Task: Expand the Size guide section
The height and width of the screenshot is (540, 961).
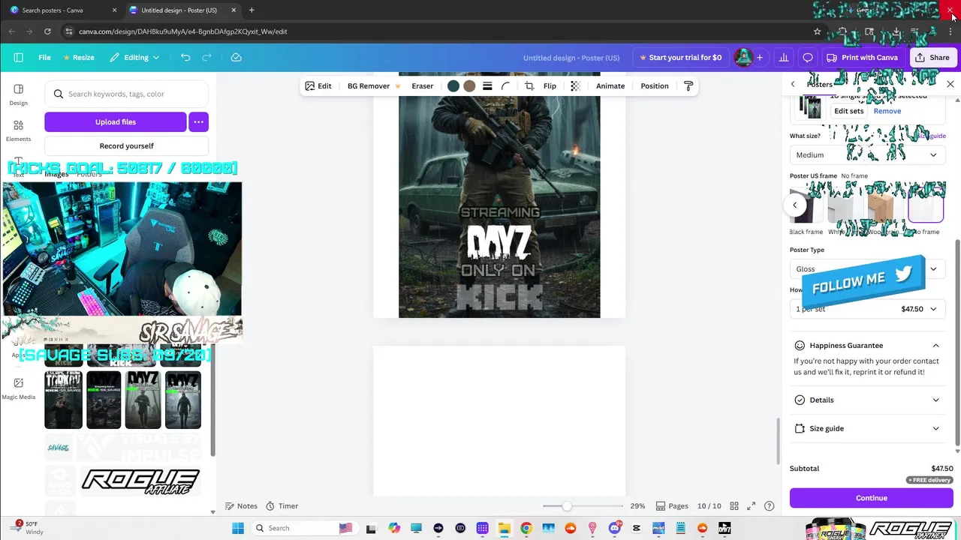Action: coord(867,429)
